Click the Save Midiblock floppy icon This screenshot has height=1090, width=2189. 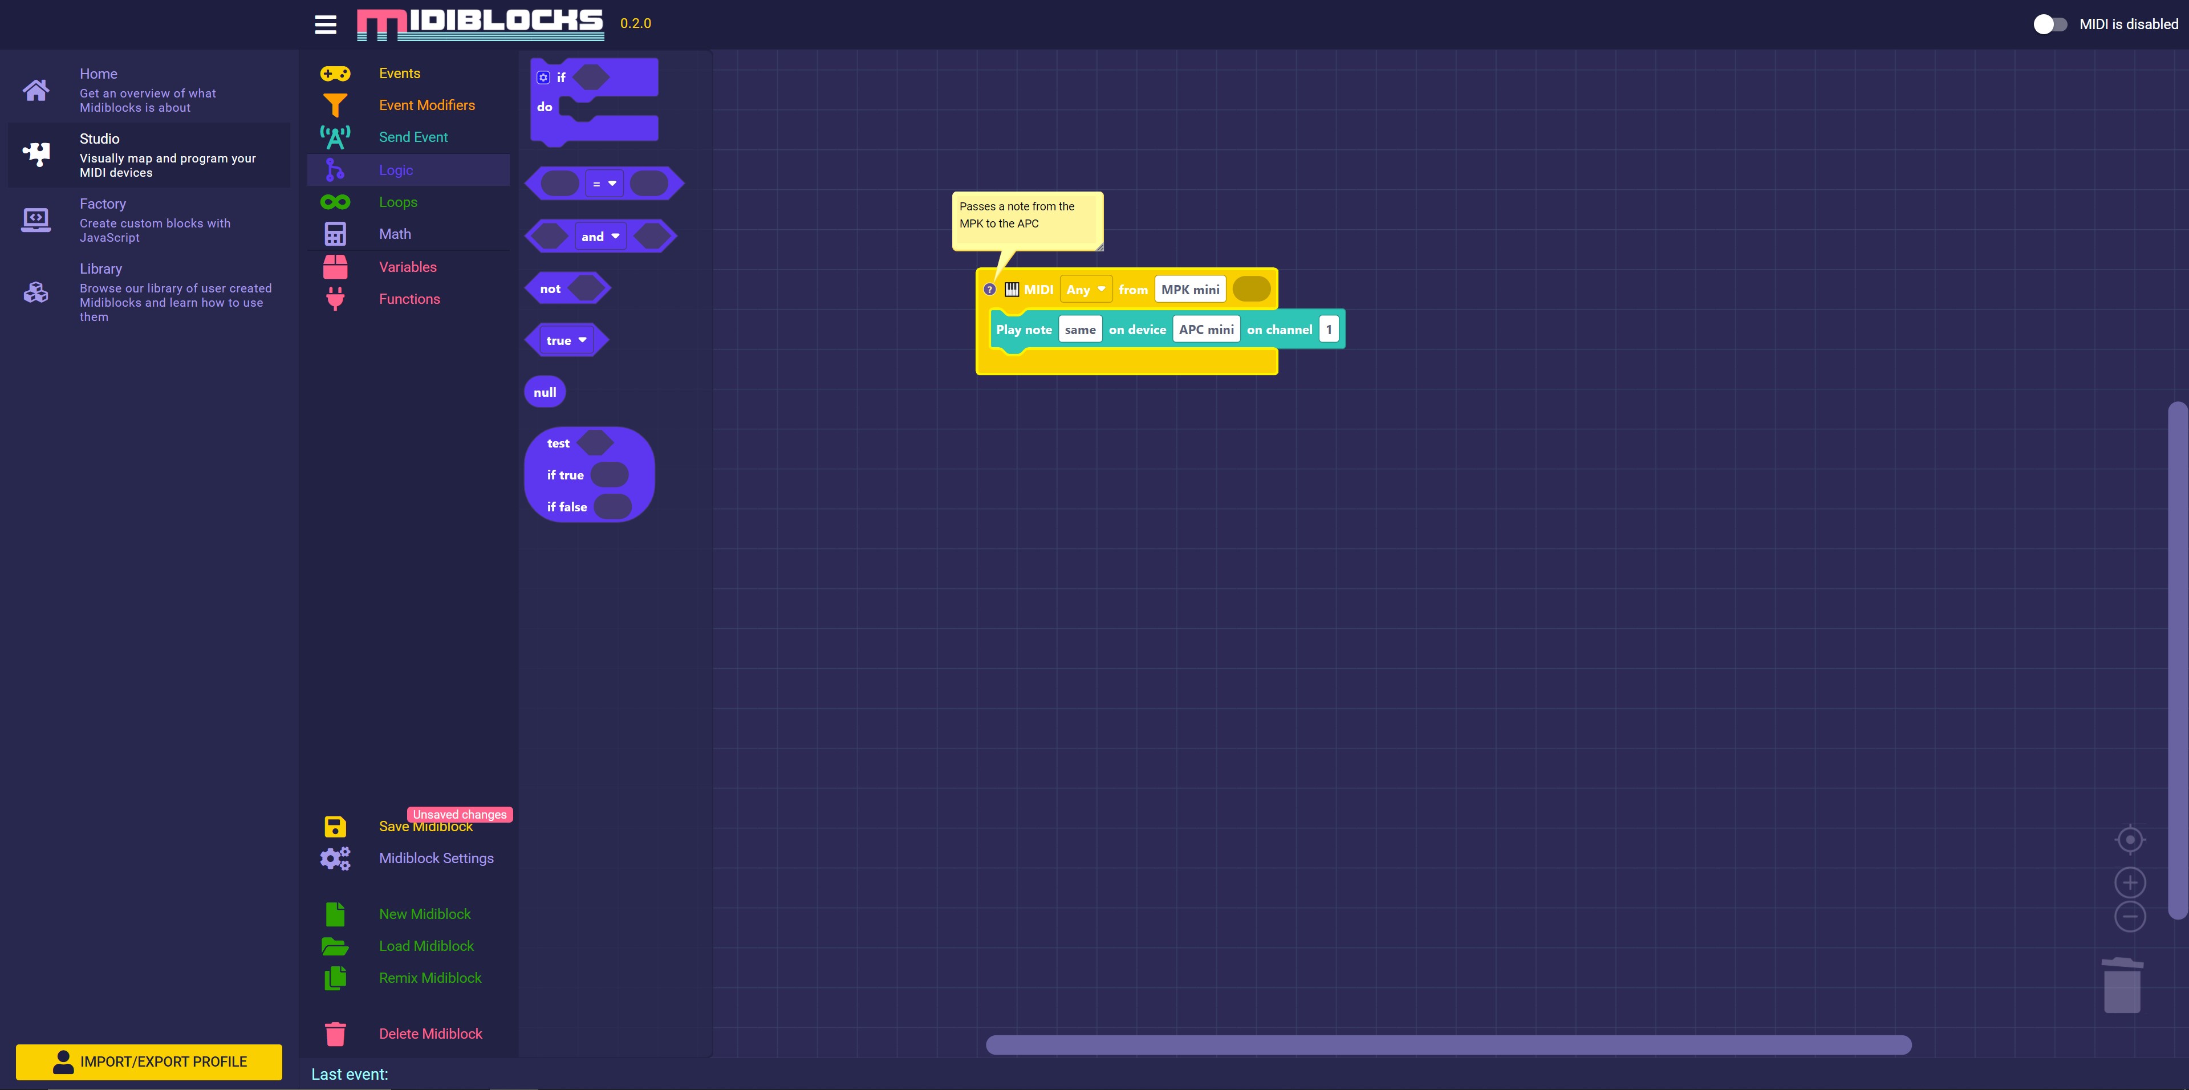click(335, 827)
